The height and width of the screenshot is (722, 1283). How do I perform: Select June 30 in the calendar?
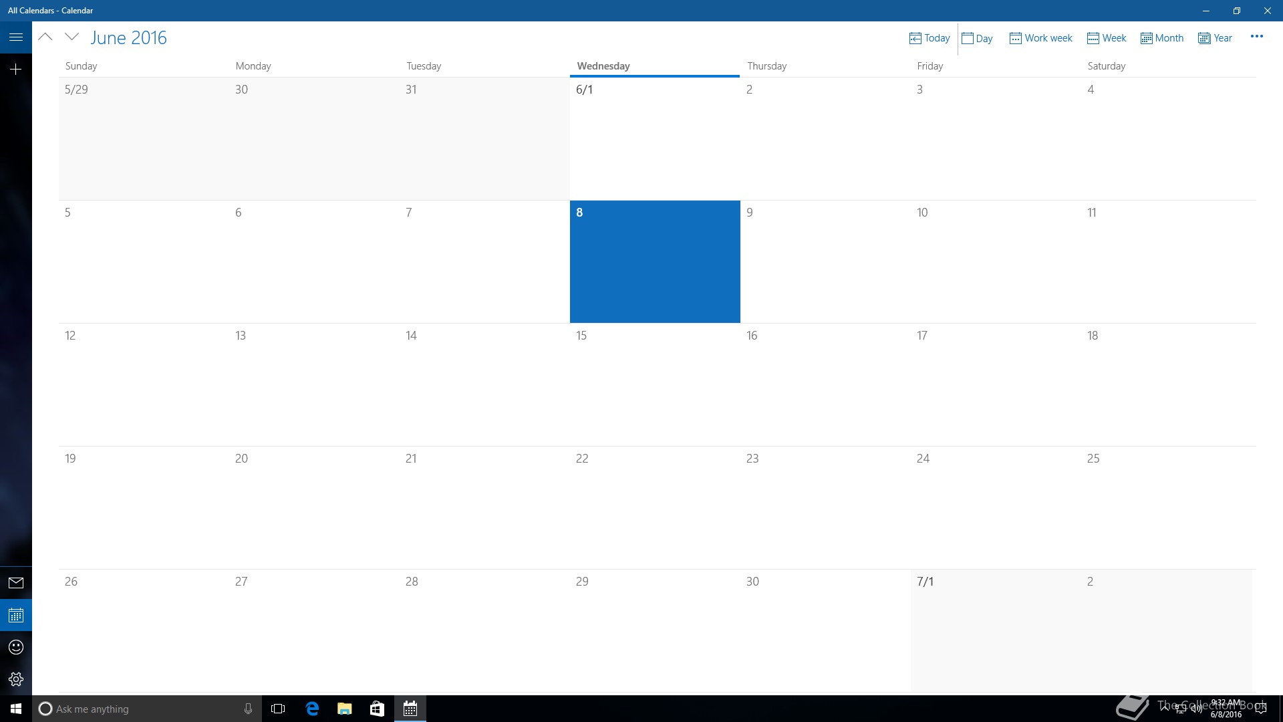coord(825,630)
